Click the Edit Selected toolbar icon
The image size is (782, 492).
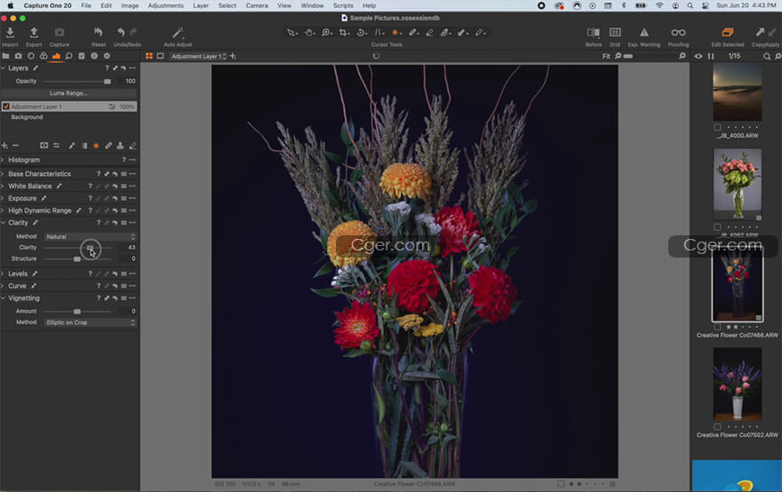[x=728, y=32]
